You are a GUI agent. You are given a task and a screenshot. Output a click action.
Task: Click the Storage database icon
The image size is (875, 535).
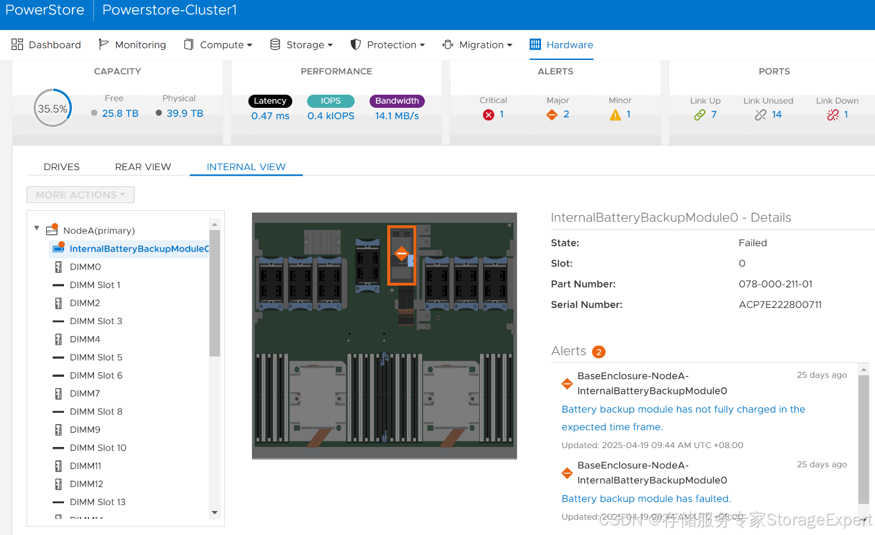tap(275, 44)
